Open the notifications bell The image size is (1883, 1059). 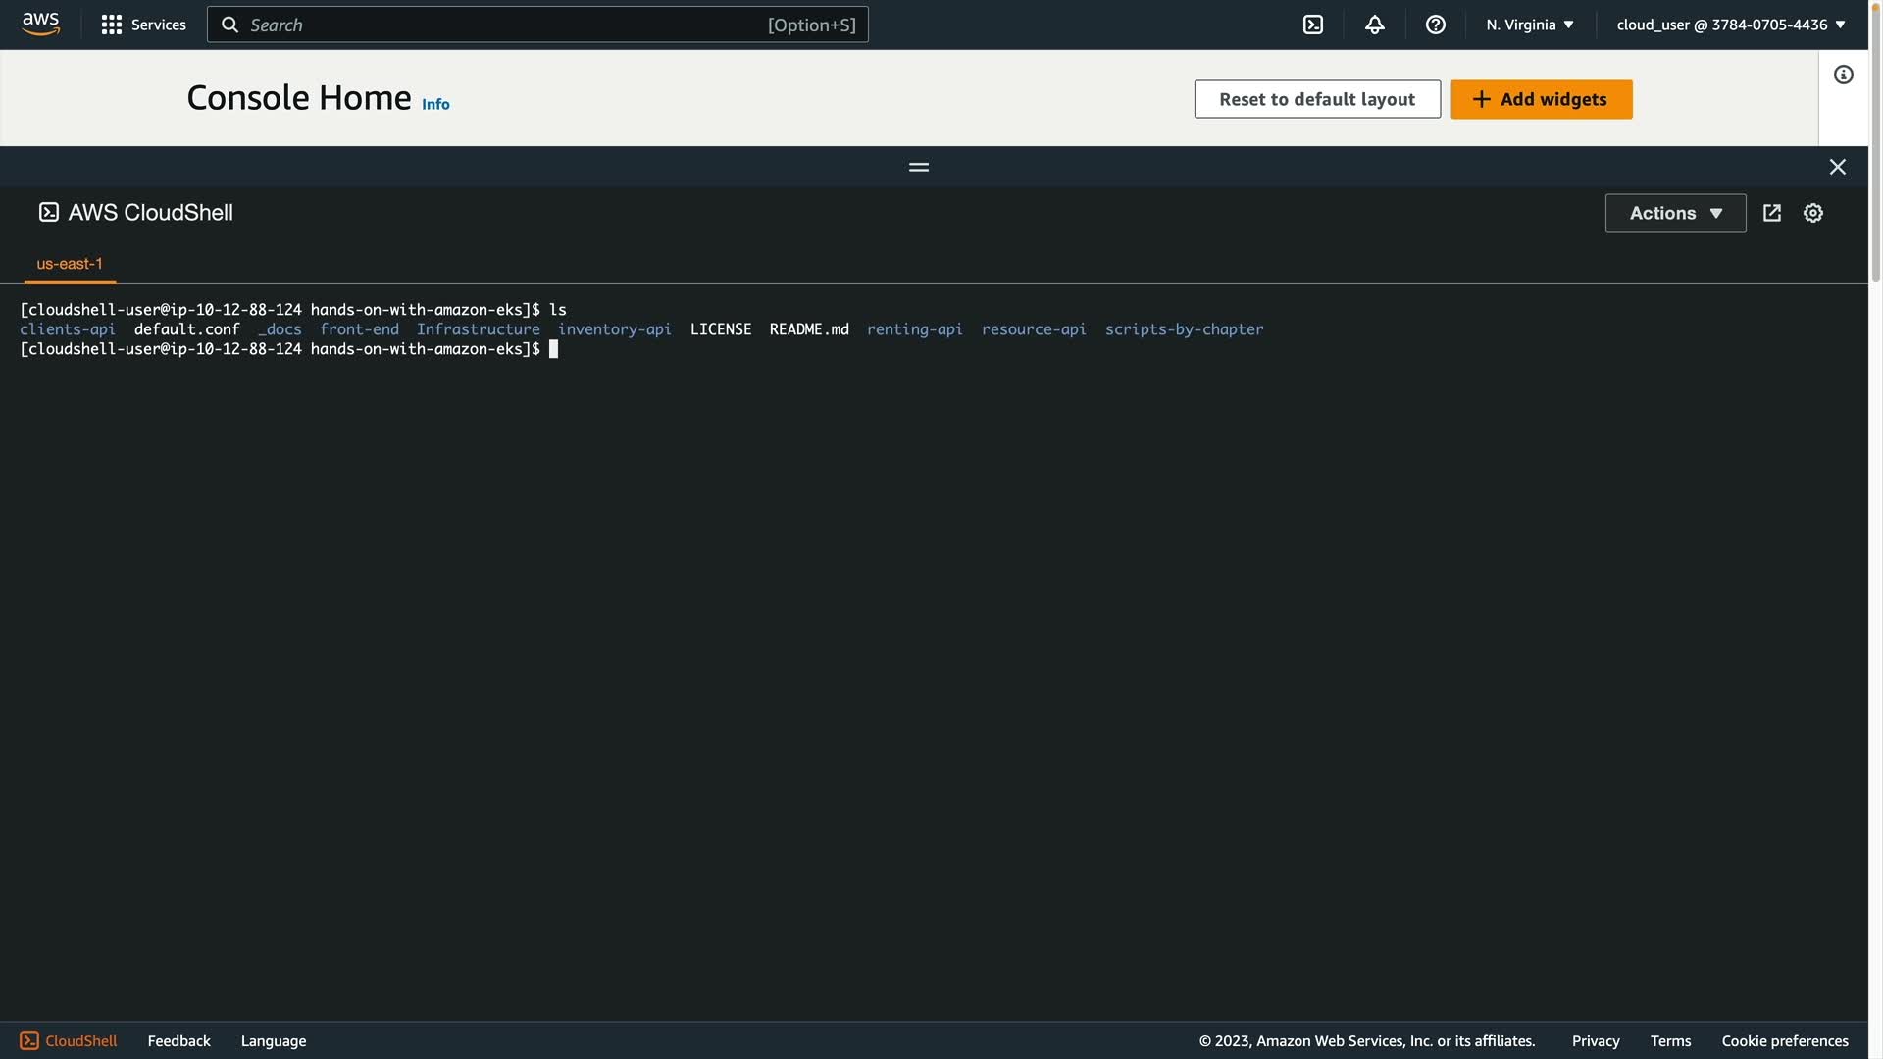tap(1374, 25)
